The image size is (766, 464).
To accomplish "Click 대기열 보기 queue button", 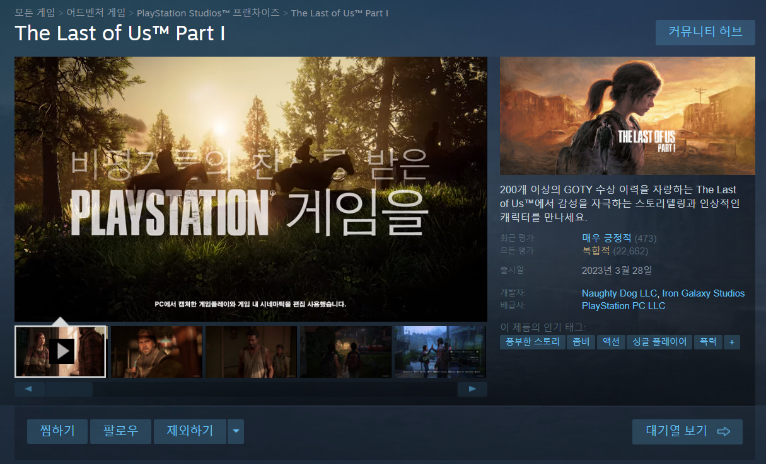I will (687, 431).
